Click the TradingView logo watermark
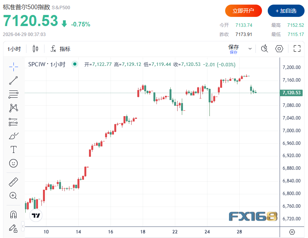Viewport: 308px width, 238px height. pos(36,215)
